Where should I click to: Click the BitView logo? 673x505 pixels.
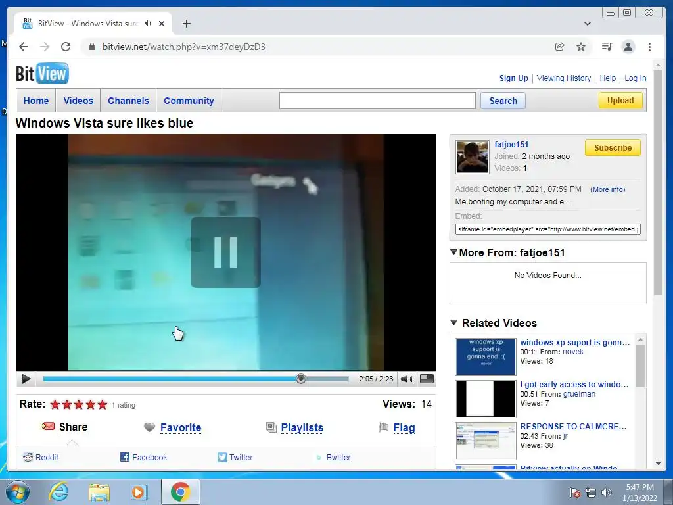point(42,74)
